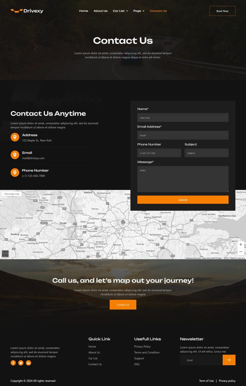This screenshot has height=386, width=246.
Task: Click the Drivexy logo in header
Action: point(27,11)
